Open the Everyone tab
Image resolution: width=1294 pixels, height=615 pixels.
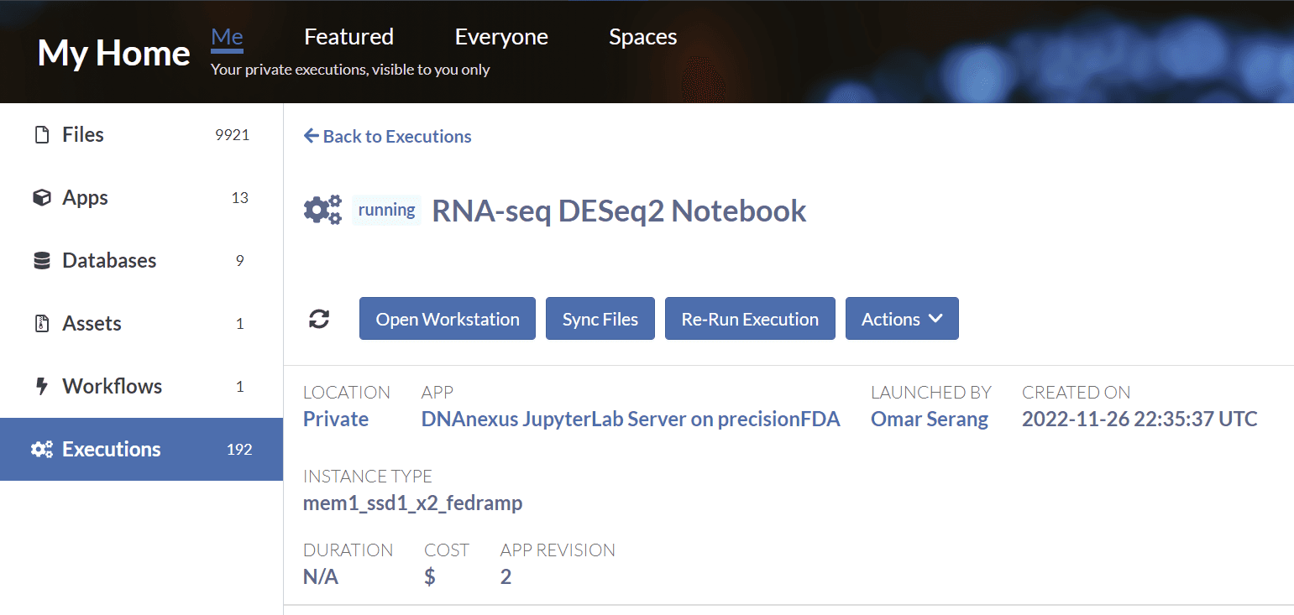tap(501, 37)
